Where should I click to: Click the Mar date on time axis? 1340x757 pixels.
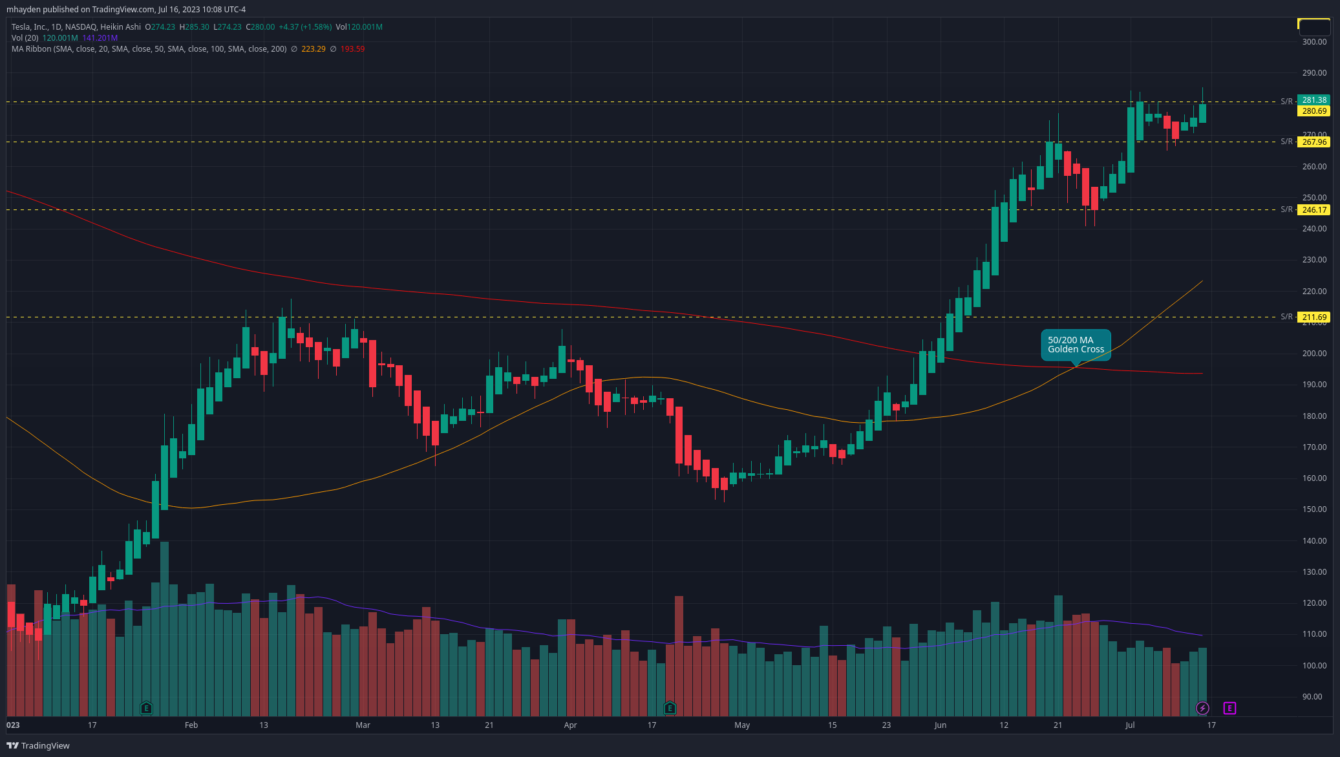(363, 725)
